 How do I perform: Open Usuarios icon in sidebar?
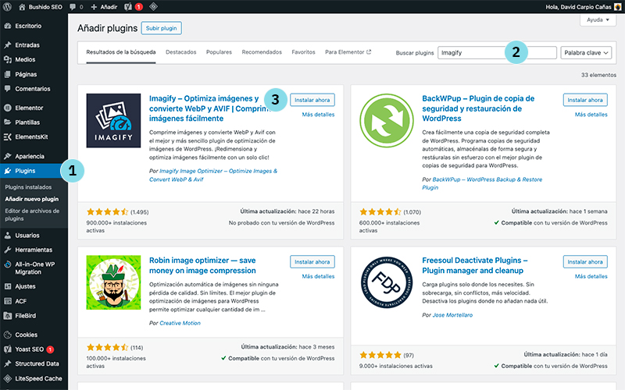8,236
